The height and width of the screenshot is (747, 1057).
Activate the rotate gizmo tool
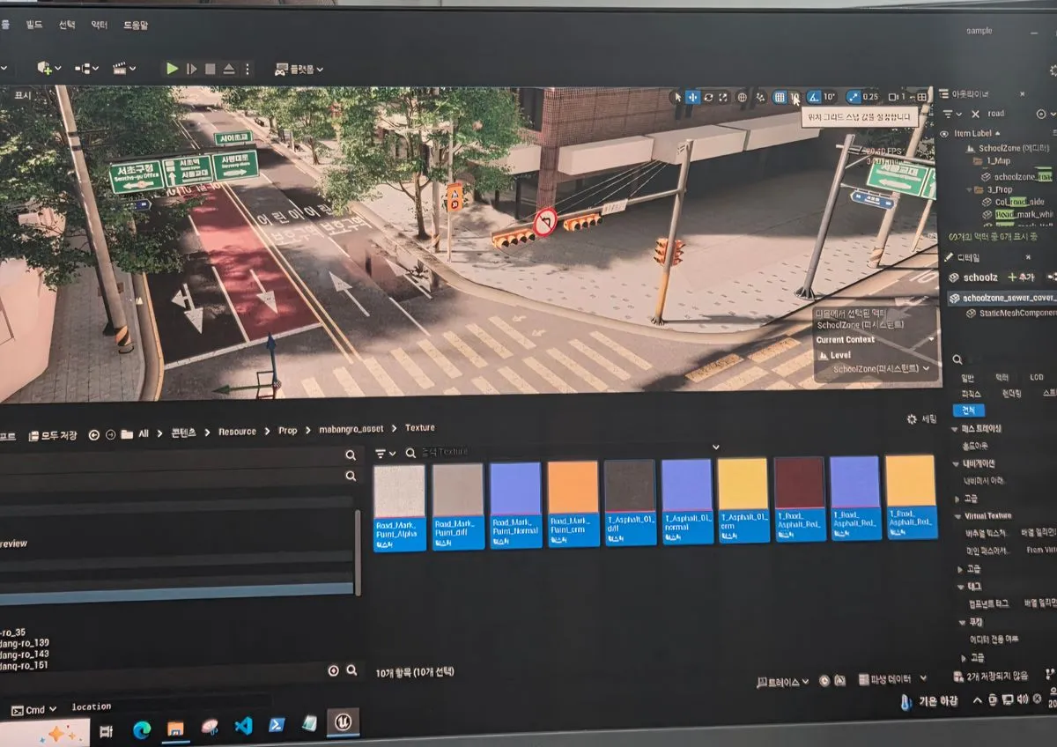pyautogui.click(x=708, y=97)
